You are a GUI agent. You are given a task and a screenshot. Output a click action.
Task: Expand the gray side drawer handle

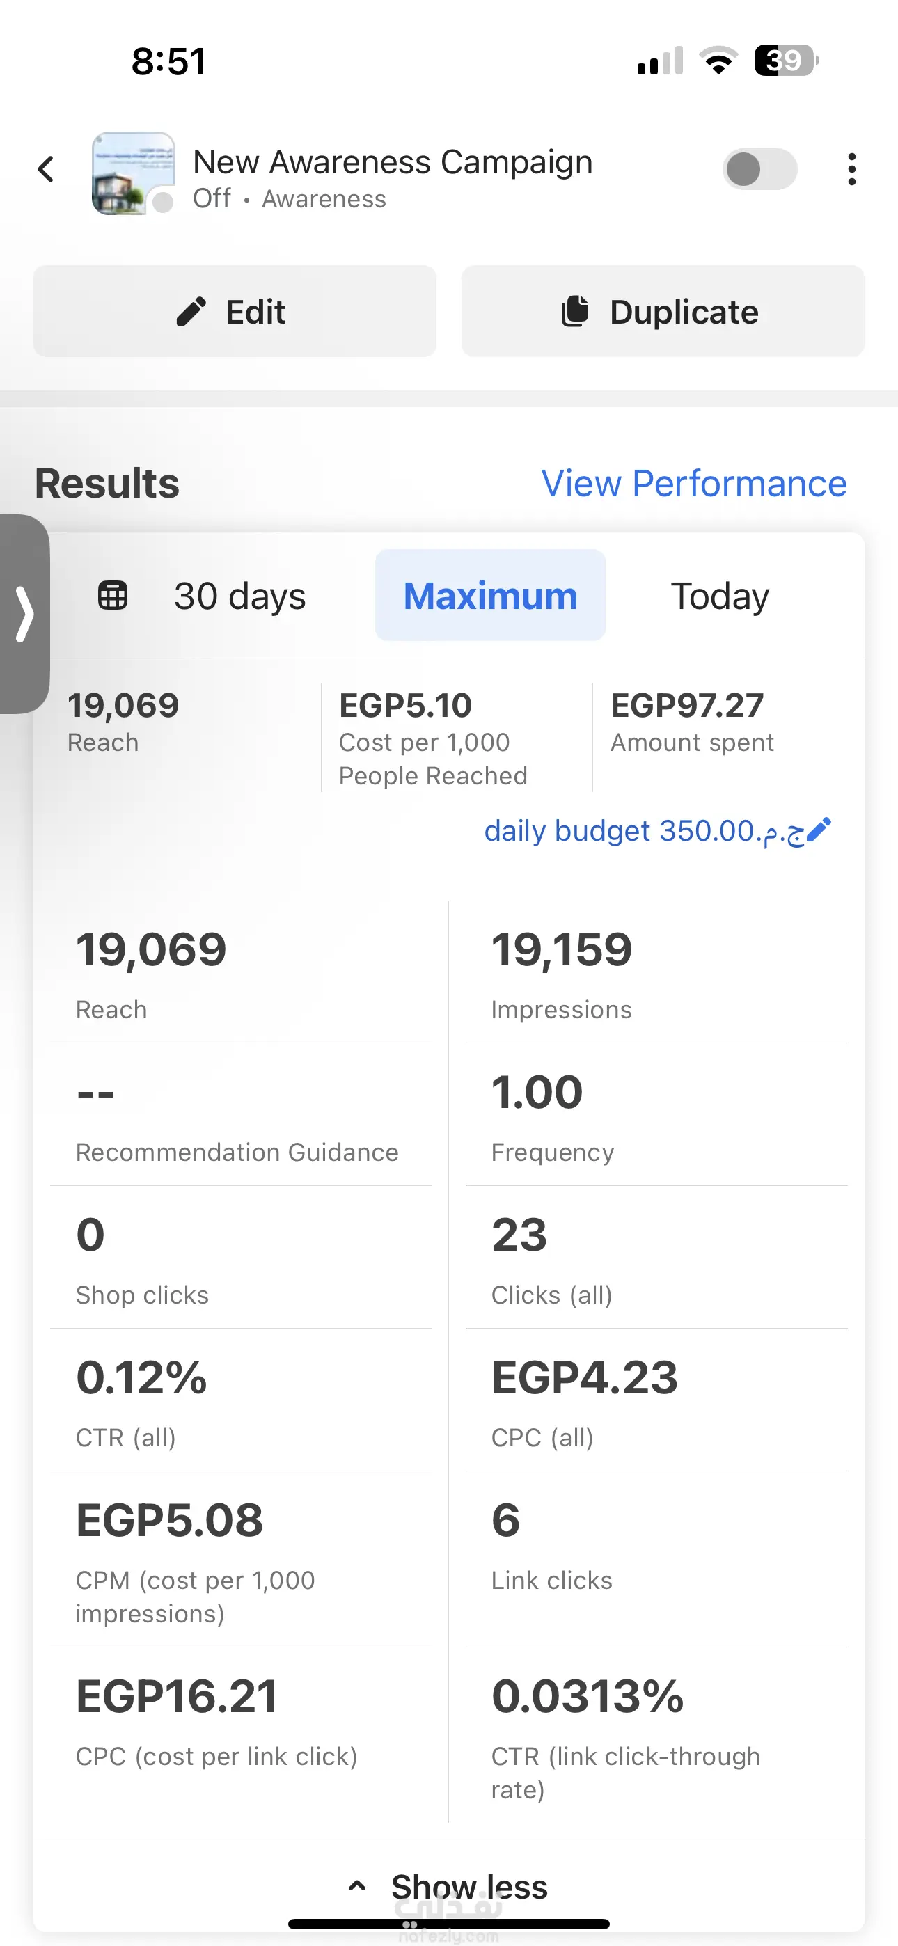pyautogui.click(x=25, y=613)
